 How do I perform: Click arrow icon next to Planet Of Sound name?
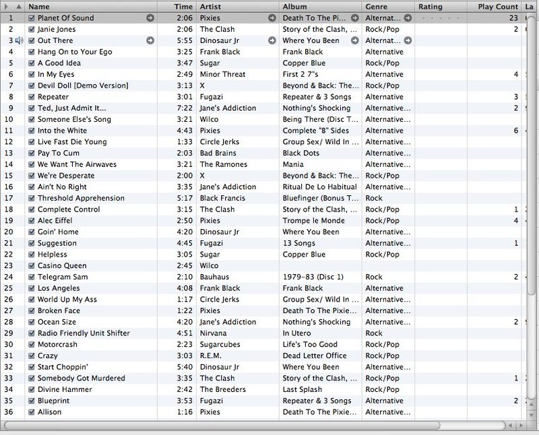coord(150,18)
